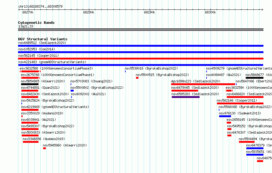Select the nsv5935651 variant label
Image resolution: width=272 pixels, height=173 pixels.
point(259,152)
